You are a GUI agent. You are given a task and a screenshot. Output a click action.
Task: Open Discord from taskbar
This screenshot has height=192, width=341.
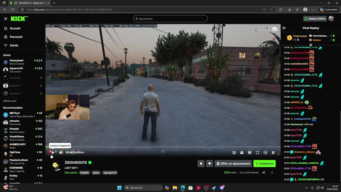(x=222, y=188)
